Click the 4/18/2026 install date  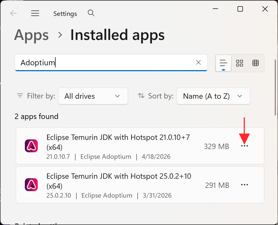click(156, 157)
